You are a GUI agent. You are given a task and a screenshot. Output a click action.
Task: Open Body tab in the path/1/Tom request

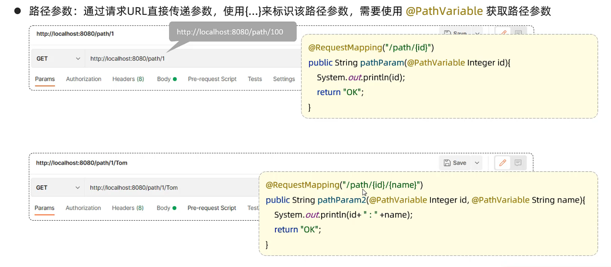[164, 208]
